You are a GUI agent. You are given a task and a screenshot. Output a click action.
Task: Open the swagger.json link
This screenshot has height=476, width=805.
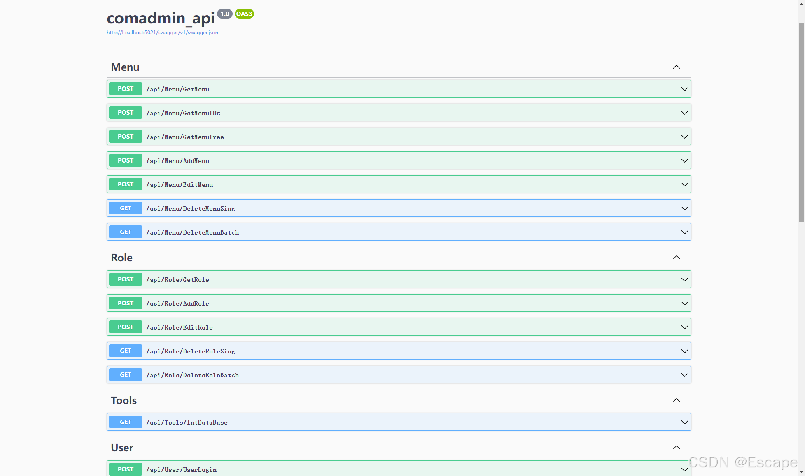click(x=162, y=33)
